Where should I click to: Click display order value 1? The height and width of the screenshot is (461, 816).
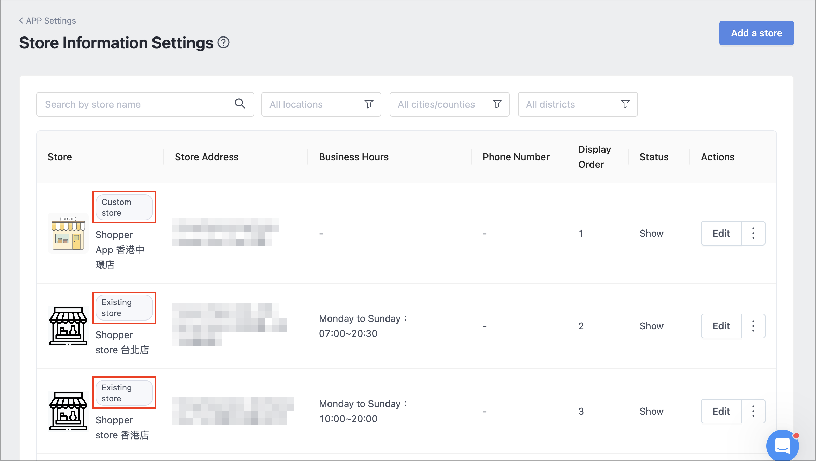point(581,233)
